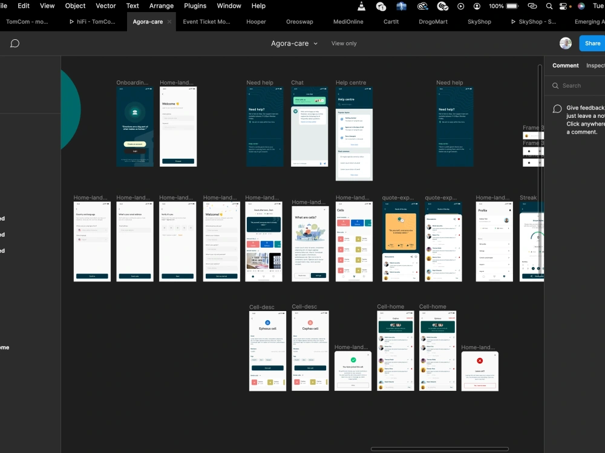The width and height of the screenshot is (605, 453).
Task: Switch to the TomCom - mo... tab
Action: click(27, 22)
